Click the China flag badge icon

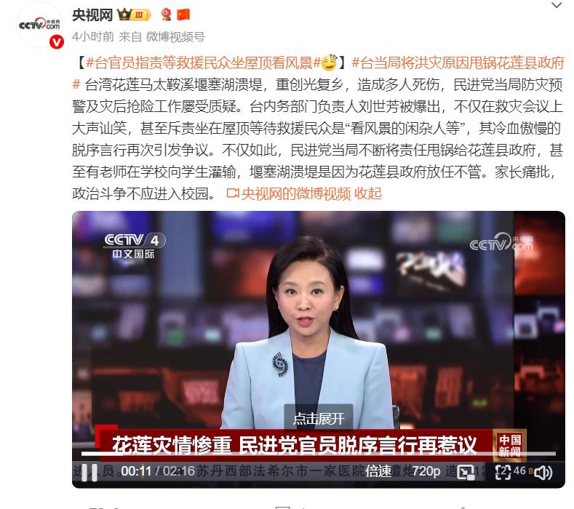(x=183, y=15)
